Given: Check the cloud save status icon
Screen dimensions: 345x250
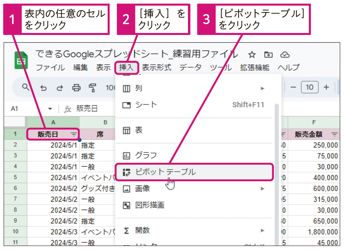Looking at the screenshot, I should point(284,54).
